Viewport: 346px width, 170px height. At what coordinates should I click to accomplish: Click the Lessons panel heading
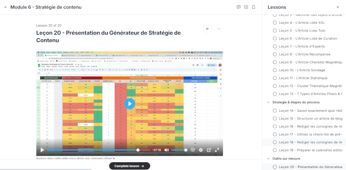(x=277, y=7)
